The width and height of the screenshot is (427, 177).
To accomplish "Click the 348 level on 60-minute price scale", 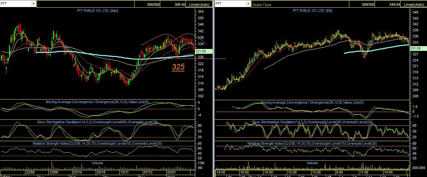I will (x=415, y=12).
